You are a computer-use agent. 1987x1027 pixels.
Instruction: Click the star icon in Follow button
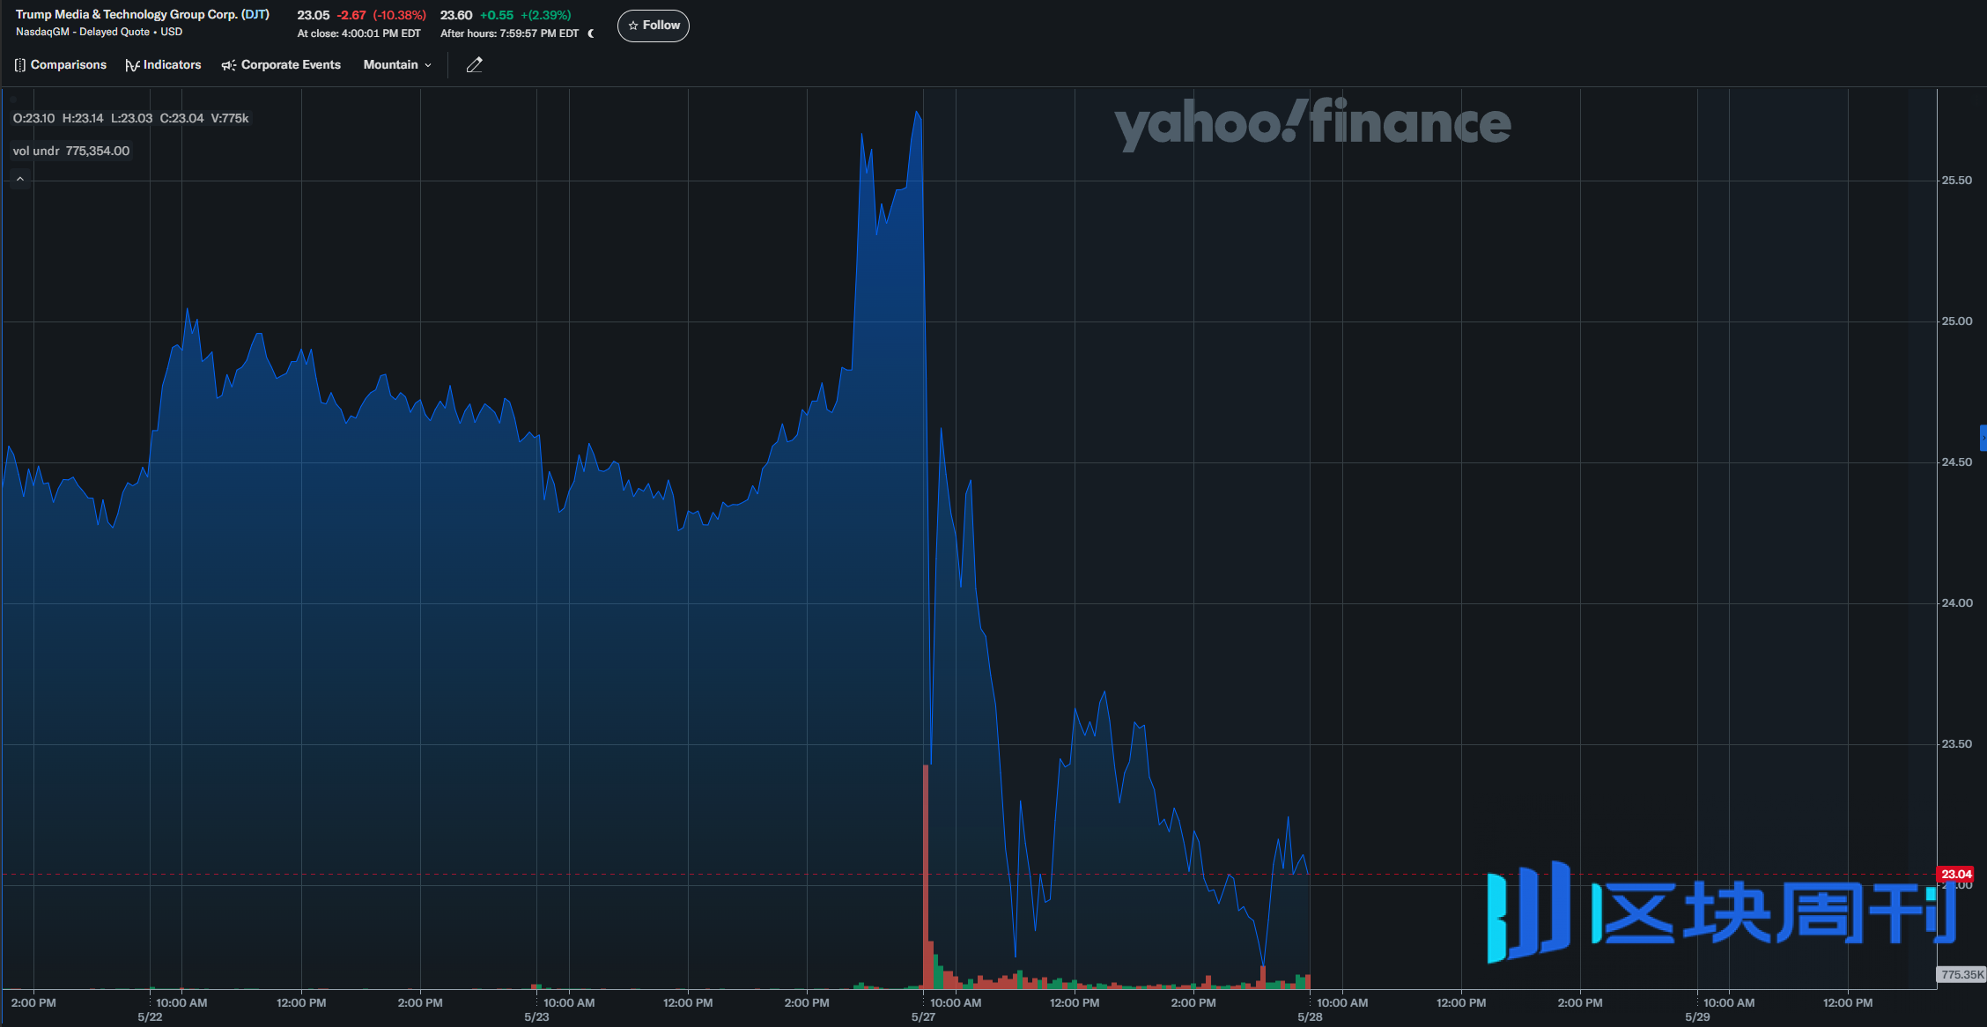[633, 26]
